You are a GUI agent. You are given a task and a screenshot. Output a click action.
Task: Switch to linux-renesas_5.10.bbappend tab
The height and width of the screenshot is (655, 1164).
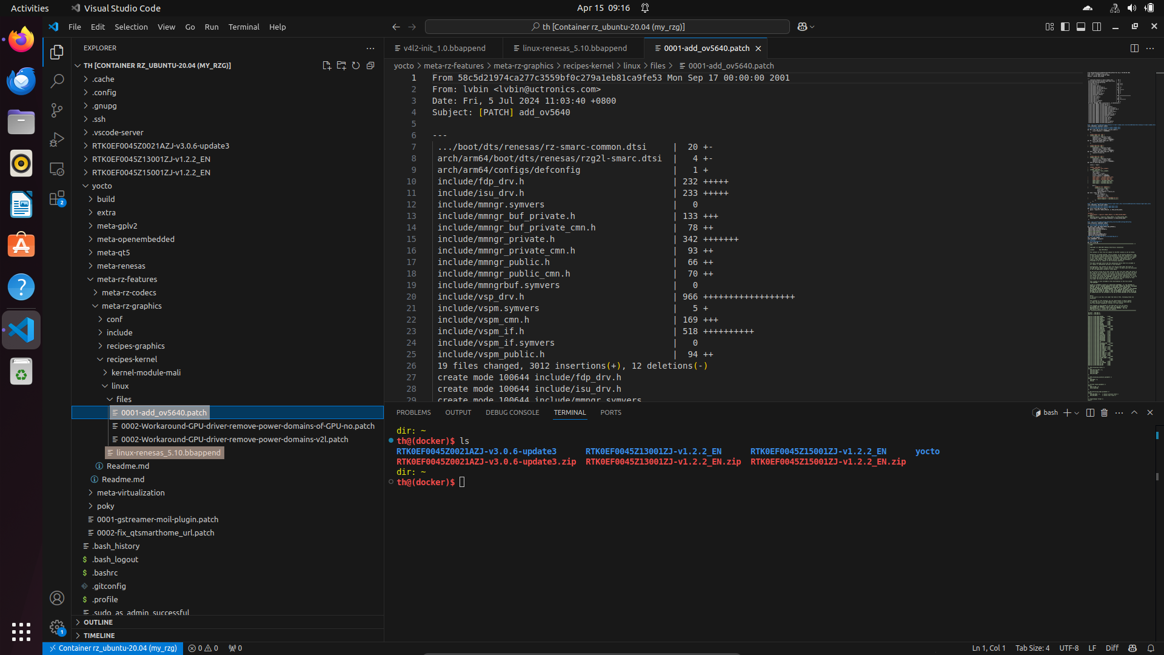coord(574,48)
